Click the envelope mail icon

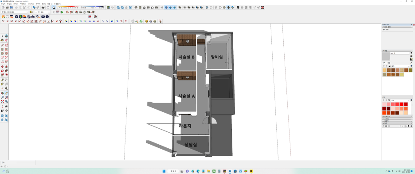(43, 16)
